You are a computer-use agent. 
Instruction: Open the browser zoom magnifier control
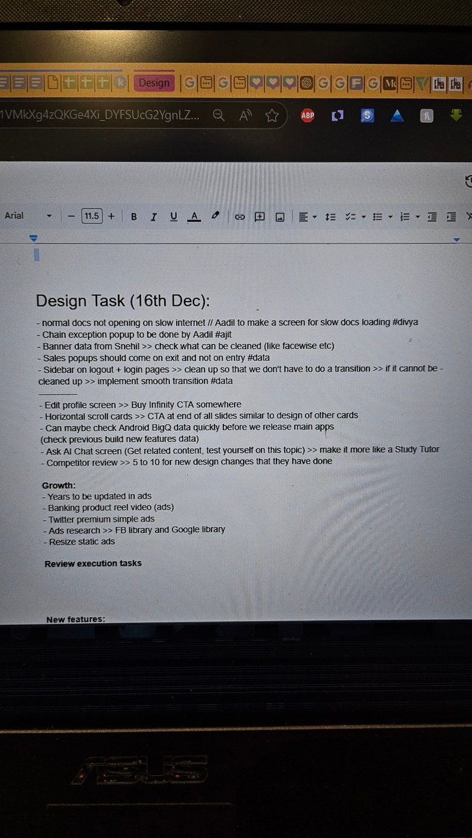click(219, 115)
